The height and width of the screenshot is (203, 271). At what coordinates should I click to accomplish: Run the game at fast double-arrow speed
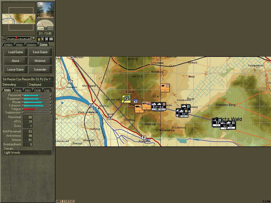tap(47, 39)
